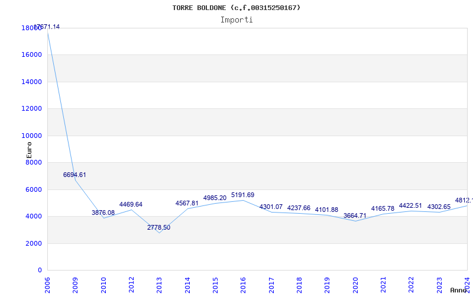
Task: Select the 4567.81 data label for 2014
Action: (x=187, y=204)
